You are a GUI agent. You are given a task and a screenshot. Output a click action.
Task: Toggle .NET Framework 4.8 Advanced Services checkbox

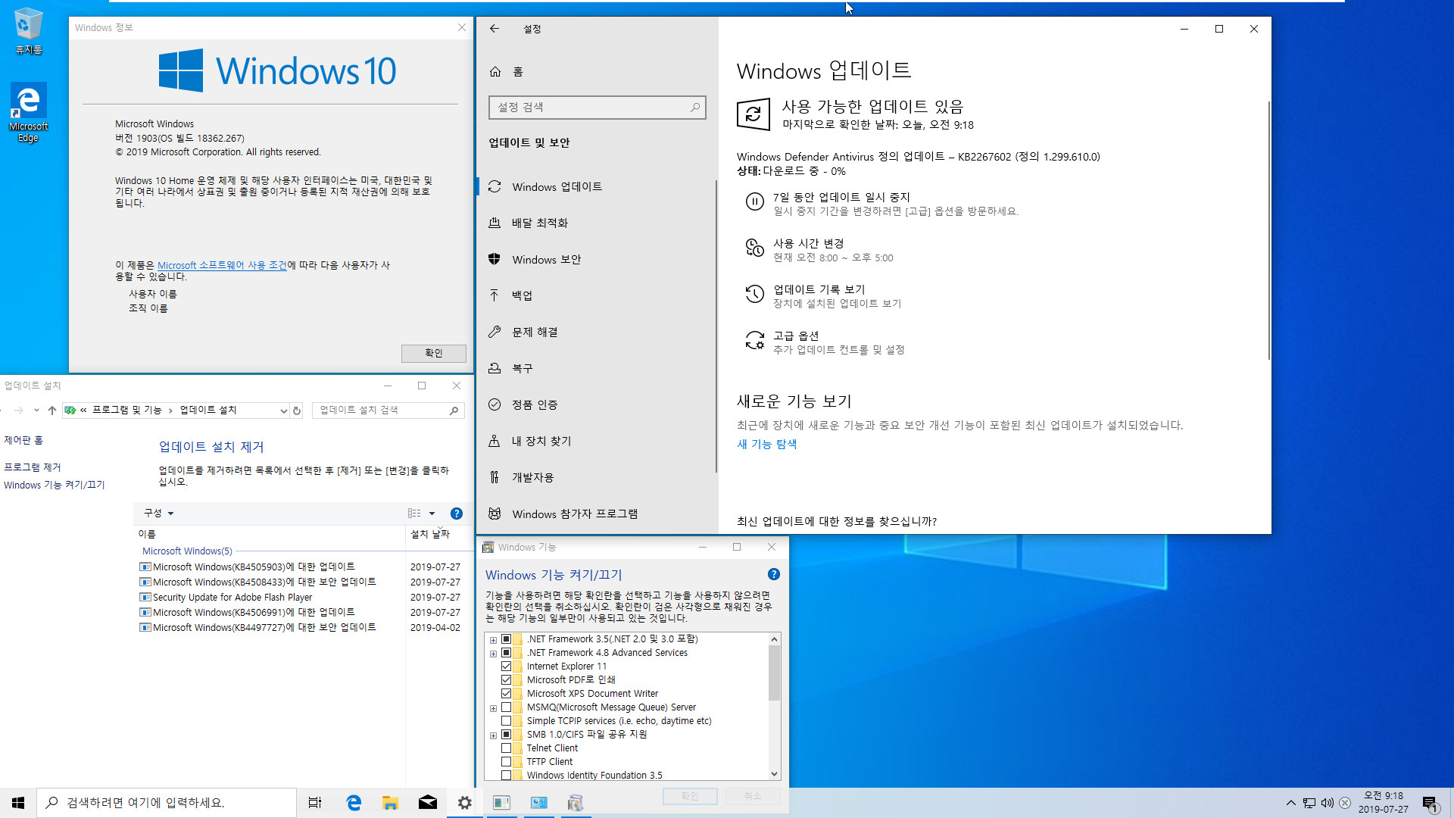pos(506,653)
